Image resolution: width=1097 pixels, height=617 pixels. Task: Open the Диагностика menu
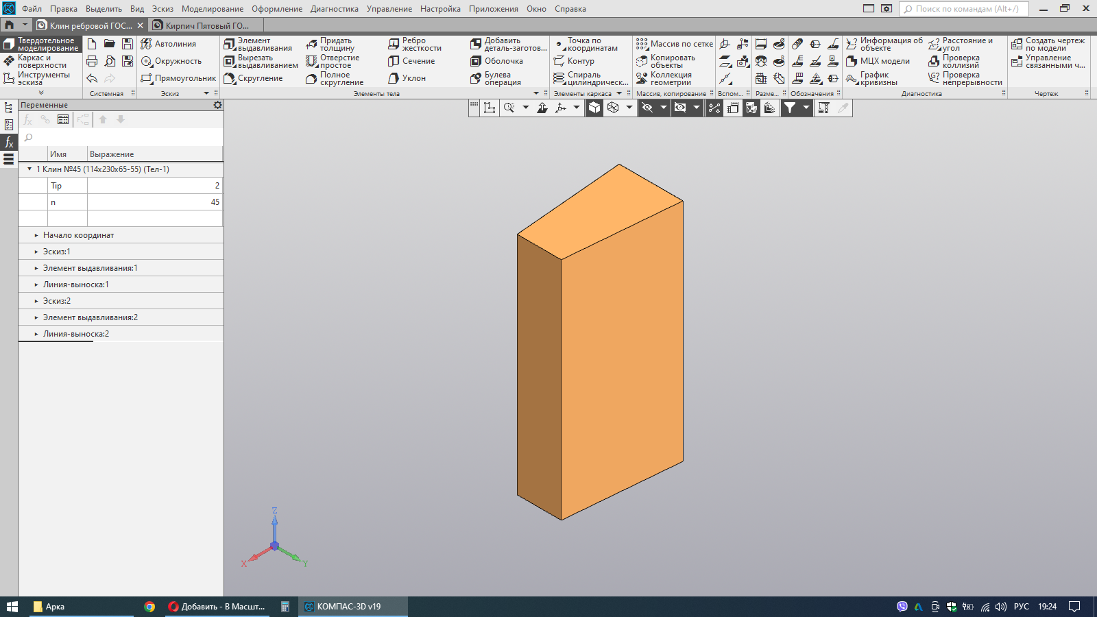[335, 9]
